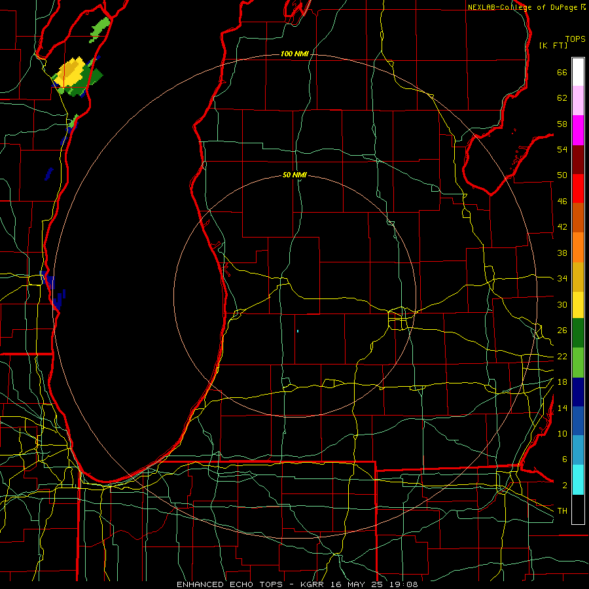Click the 26 value on the legend scale
The height and width of the screenshot is (589, 589).
click(x=562, y=330)
